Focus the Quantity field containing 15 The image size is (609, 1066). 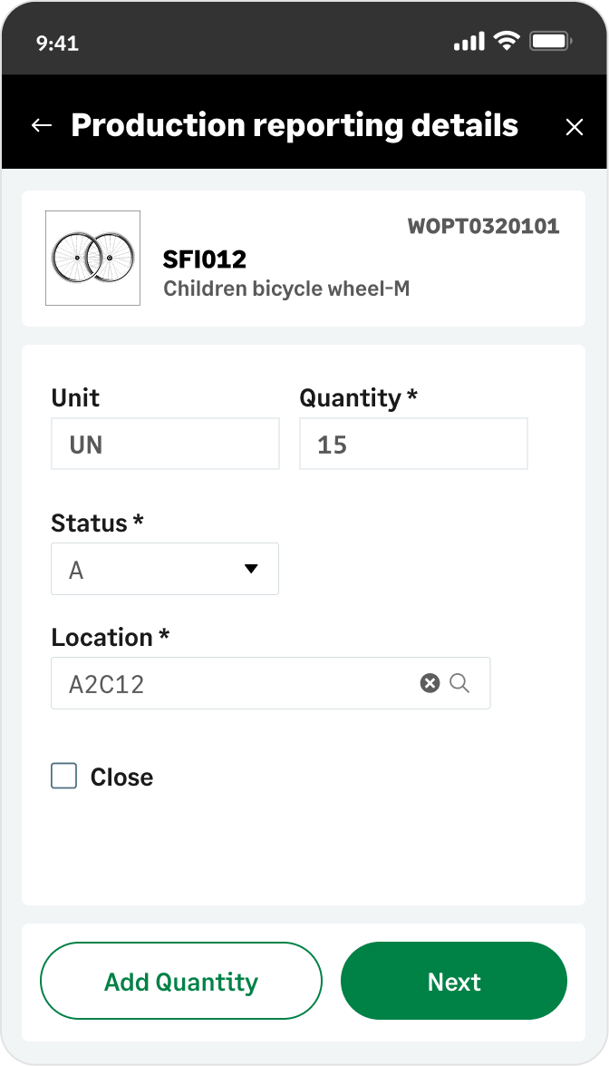413,444
